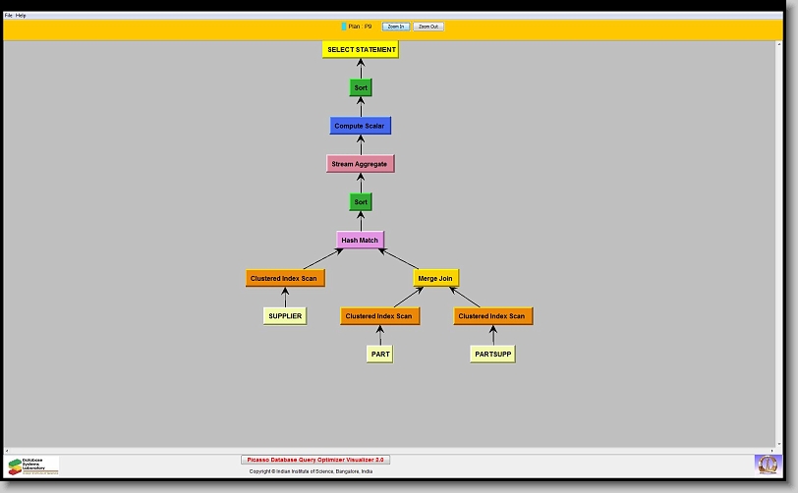Open the File menu
This screenshot has height=493, width=798.
click(x=9, y=16)
